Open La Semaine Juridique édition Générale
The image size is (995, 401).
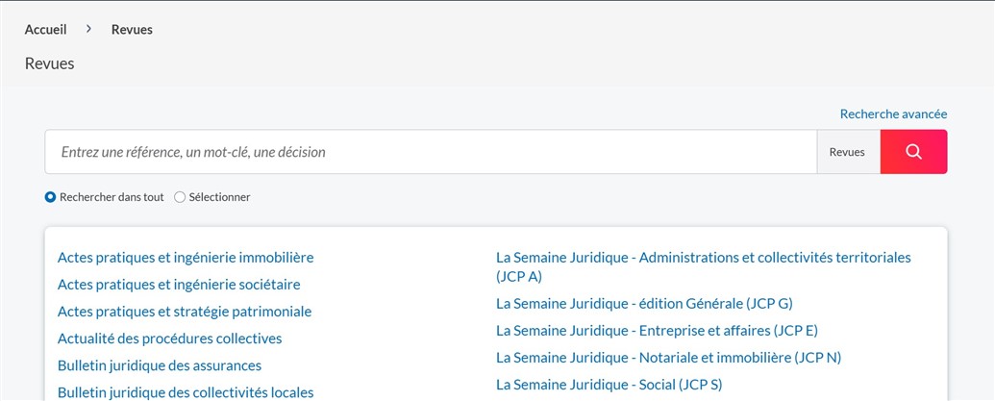click(x=644, y=304)
